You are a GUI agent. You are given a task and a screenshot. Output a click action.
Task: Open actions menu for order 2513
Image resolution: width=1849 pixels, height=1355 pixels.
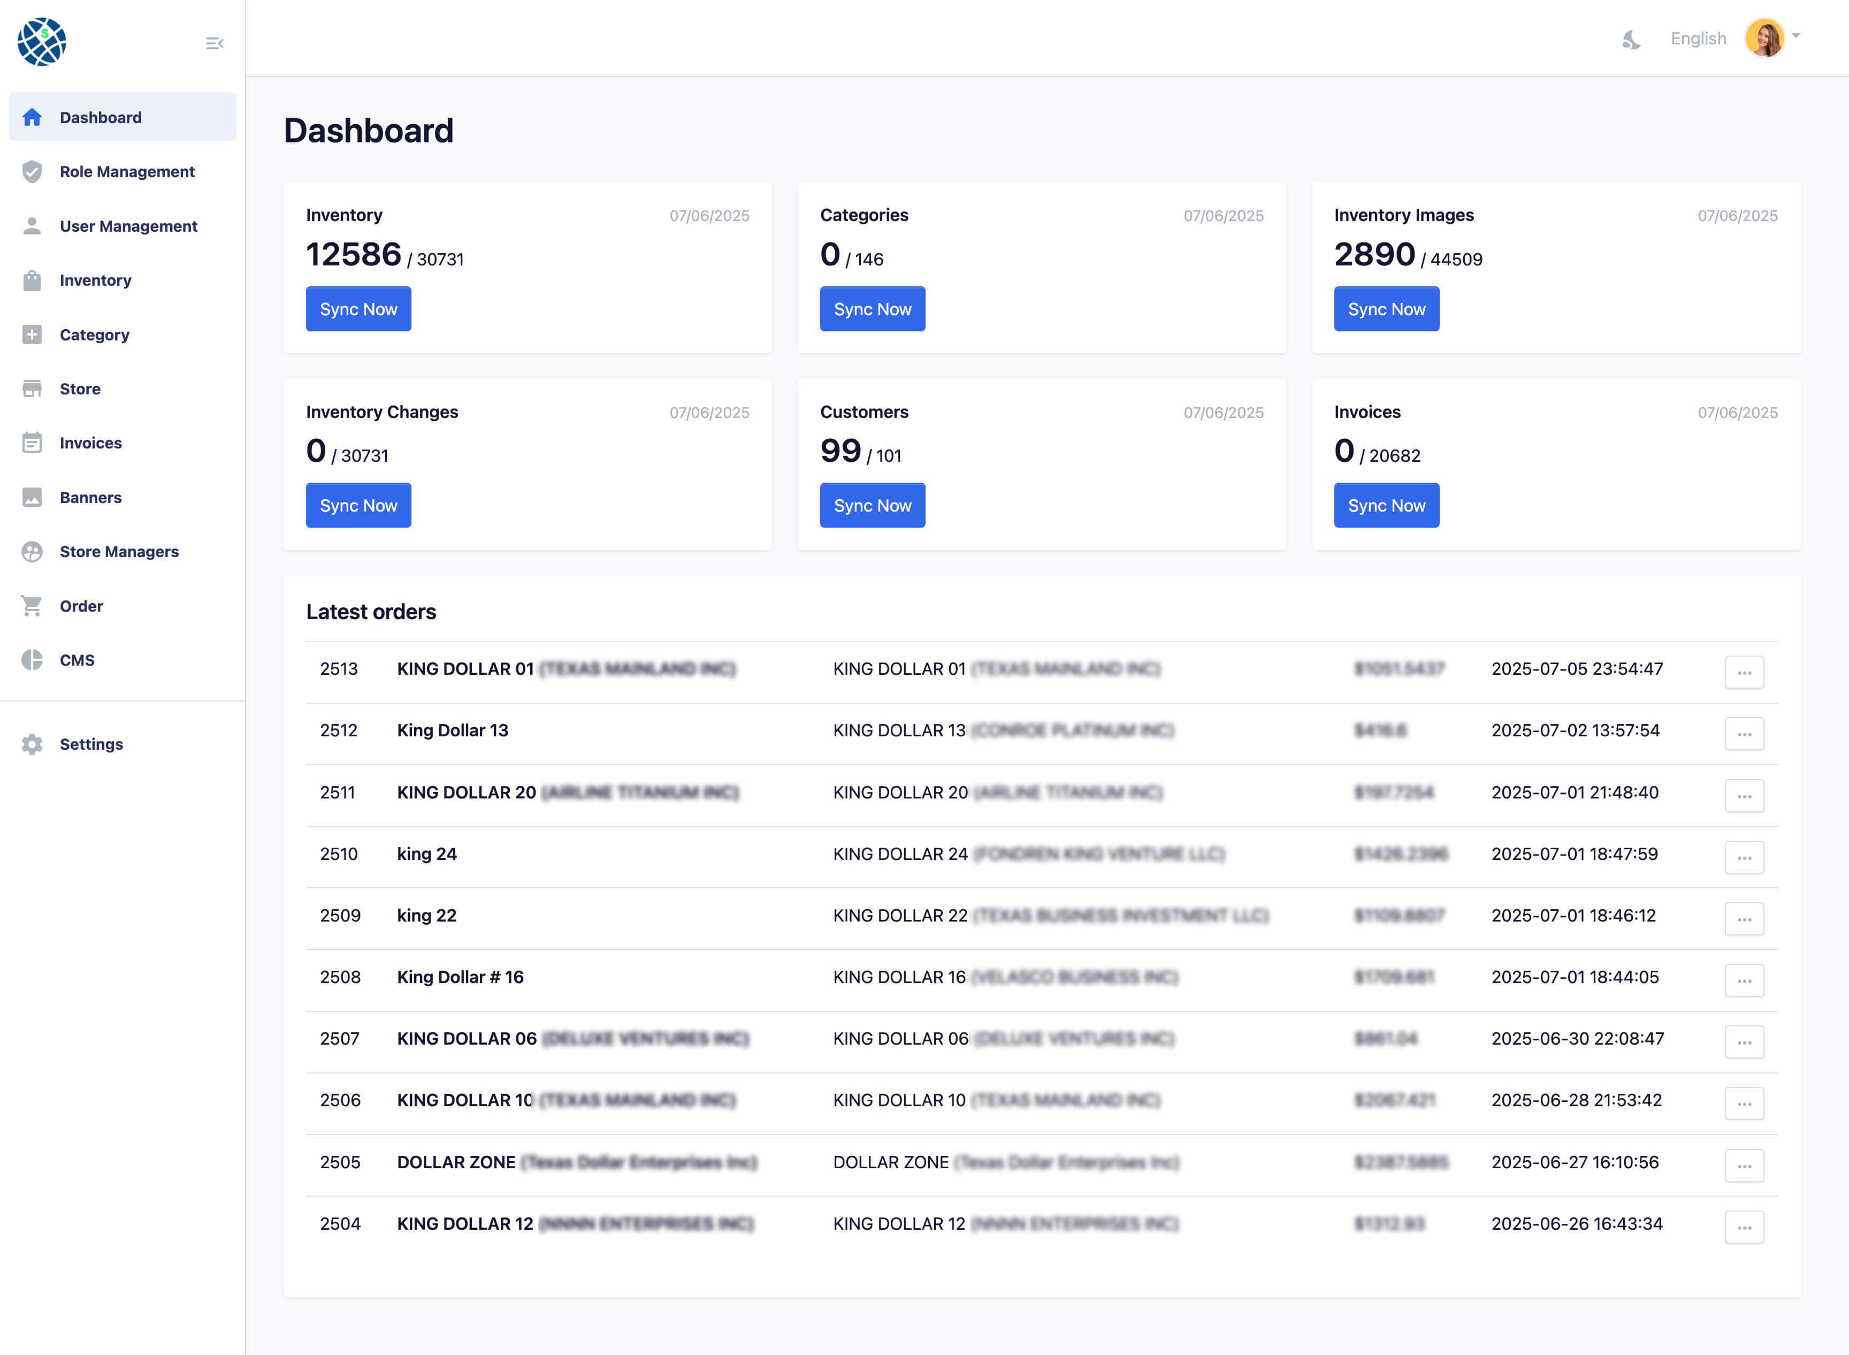(x=1744, y=673)
